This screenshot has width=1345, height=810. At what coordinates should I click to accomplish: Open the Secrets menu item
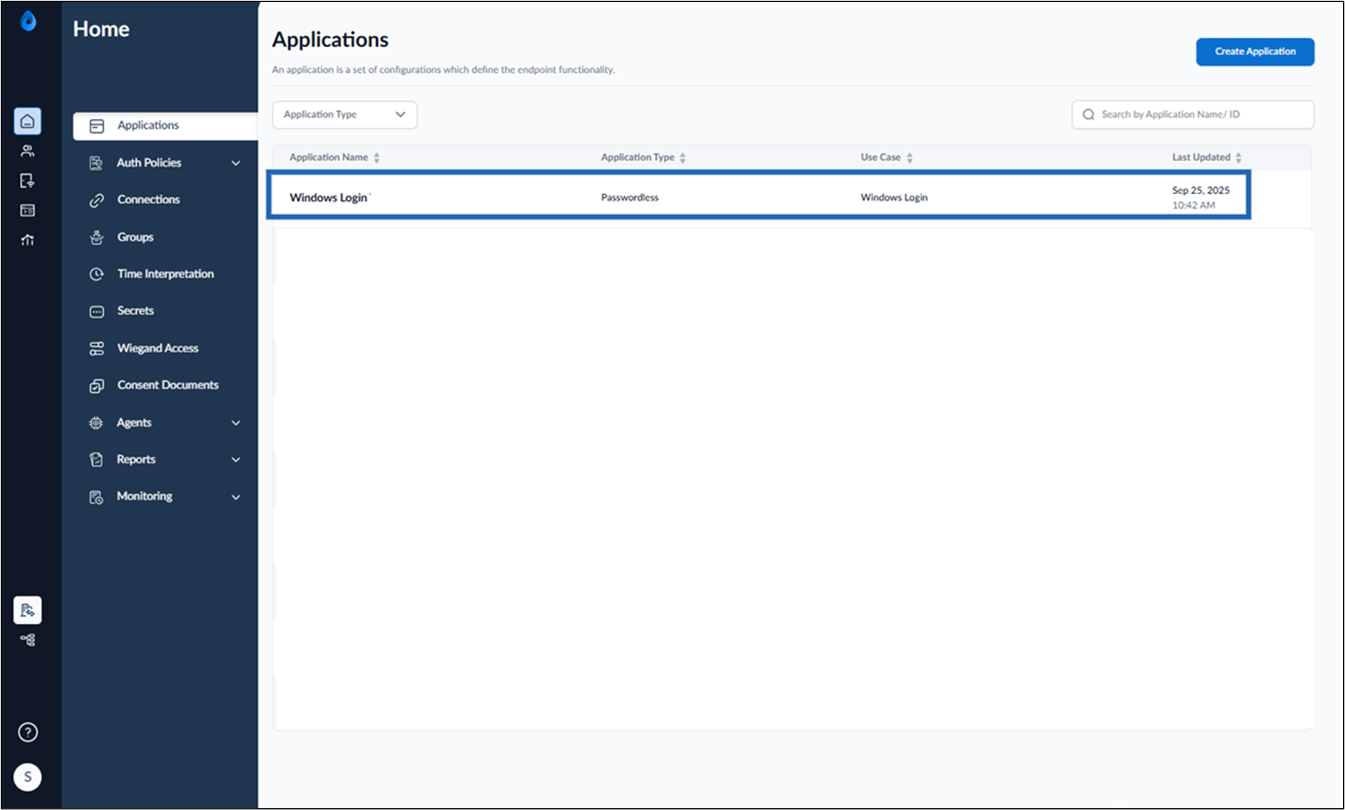pos(136,311)
